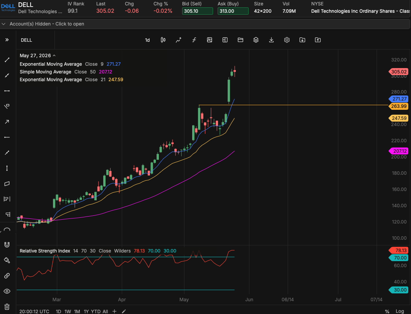This screenshot has width=411, height=314.
Task: Set range to 1D
Action: click(x=58, y=311)
